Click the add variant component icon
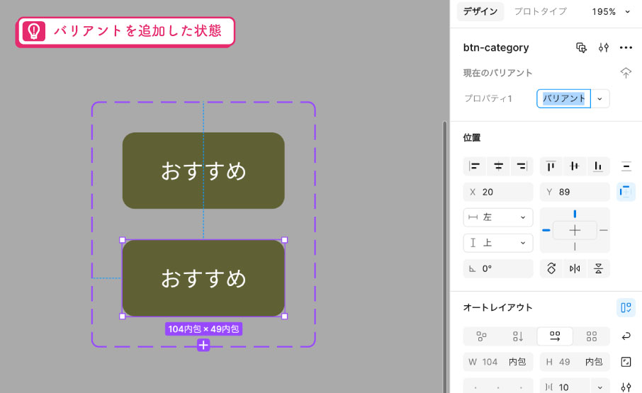The height and width of the screenshot is (393, 642). pyautogui.click(x=581, y=48)
